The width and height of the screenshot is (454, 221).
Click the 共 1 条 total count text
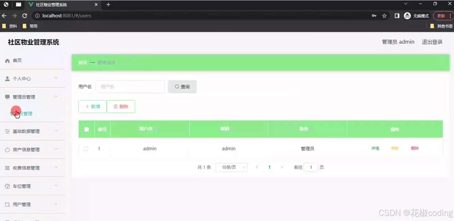pos(204,167)
